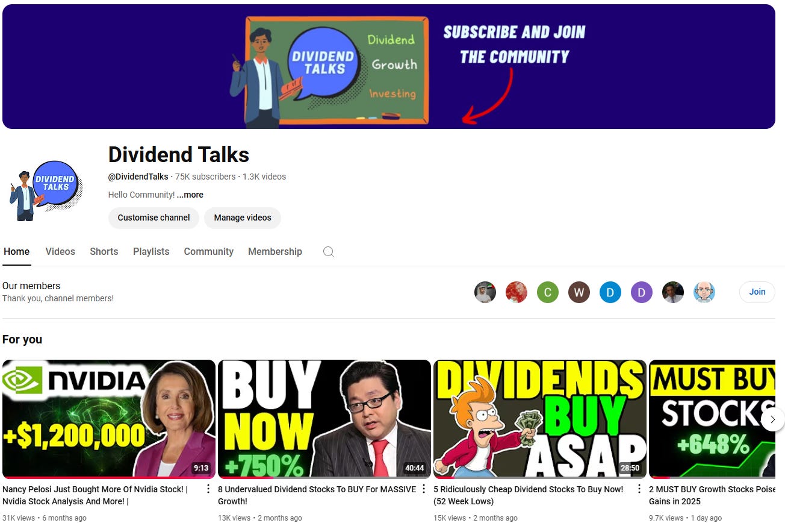Open more options for 8 Undervalued Dividend Stocks video
Viewport: 785px width, 523px height.
click(424, 489)
